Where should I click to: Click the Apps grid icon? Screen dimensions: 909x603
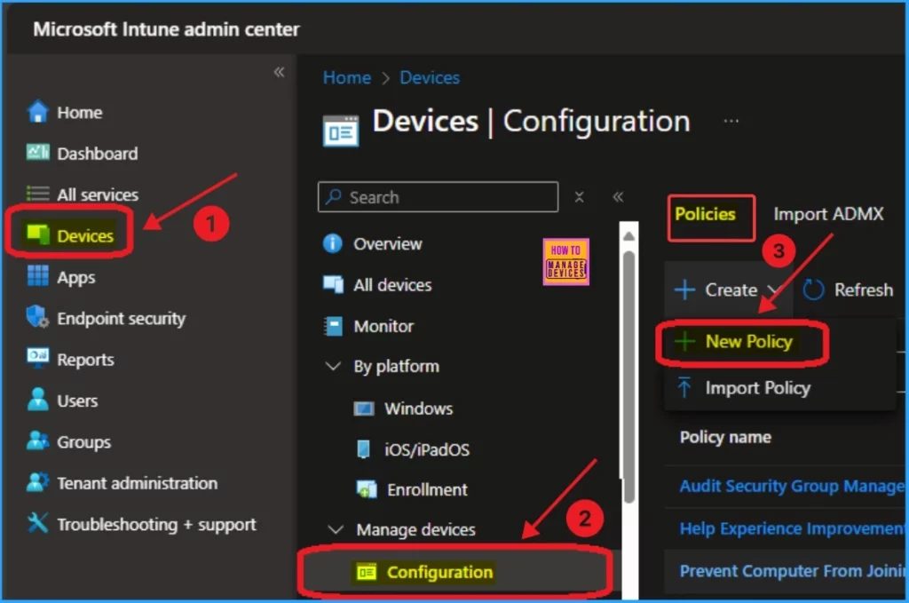coord(37,276)
